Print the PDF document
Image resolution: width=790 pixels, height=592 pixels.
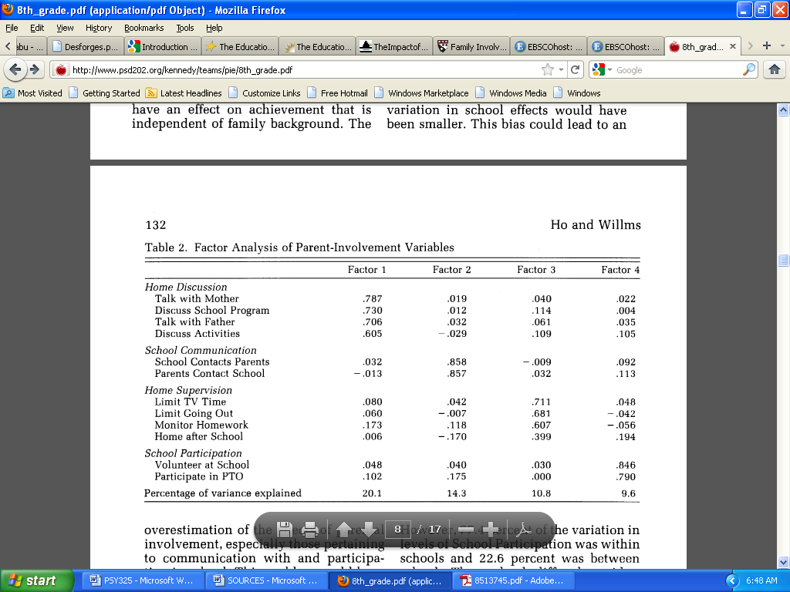click(310, 530)
